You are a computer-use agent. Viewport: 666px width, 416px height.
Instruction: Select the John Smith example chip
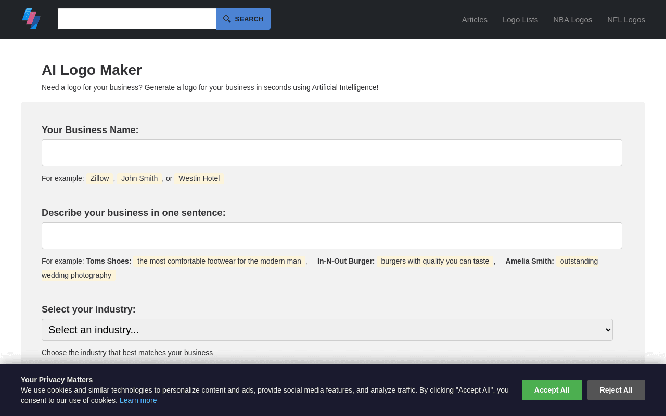[139, 178]
